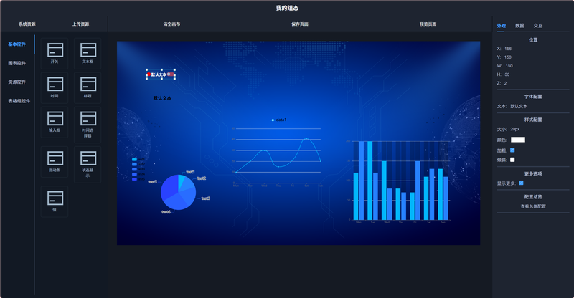Select the 开关 switch widget icon
This screenshot has height=298, width=574.
[55, 54]
